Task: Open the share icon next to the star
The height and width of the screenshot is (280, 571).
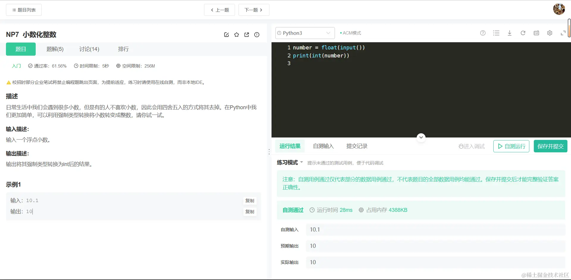Action: coord(247,35)
